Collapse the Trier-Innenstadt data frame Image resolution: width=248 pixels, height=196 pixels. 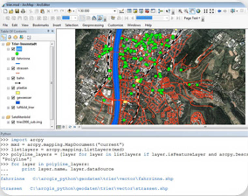pyautogui.click(x=3, y=44)
